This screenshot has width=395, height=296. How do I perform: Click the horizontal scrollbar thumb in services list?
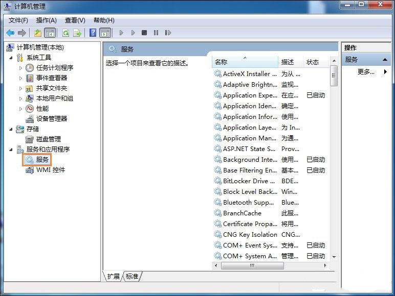252,265
